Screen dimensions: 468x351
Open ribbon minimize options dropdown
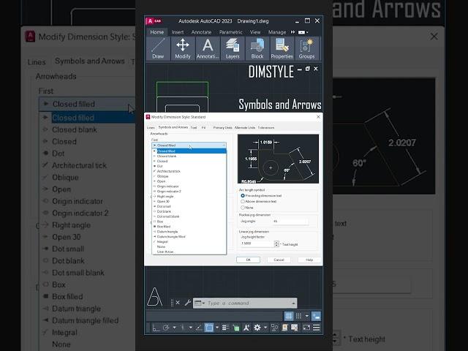[303, 32]
